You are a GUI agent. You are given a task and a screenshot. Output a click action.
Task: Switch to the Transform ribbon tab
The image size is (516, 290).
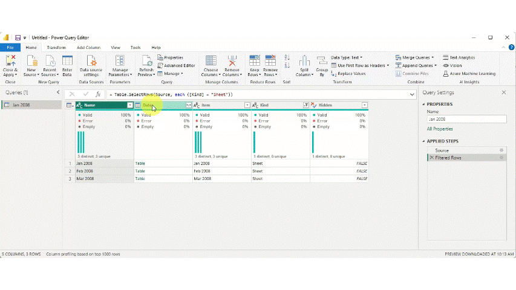tap(56, 47)
